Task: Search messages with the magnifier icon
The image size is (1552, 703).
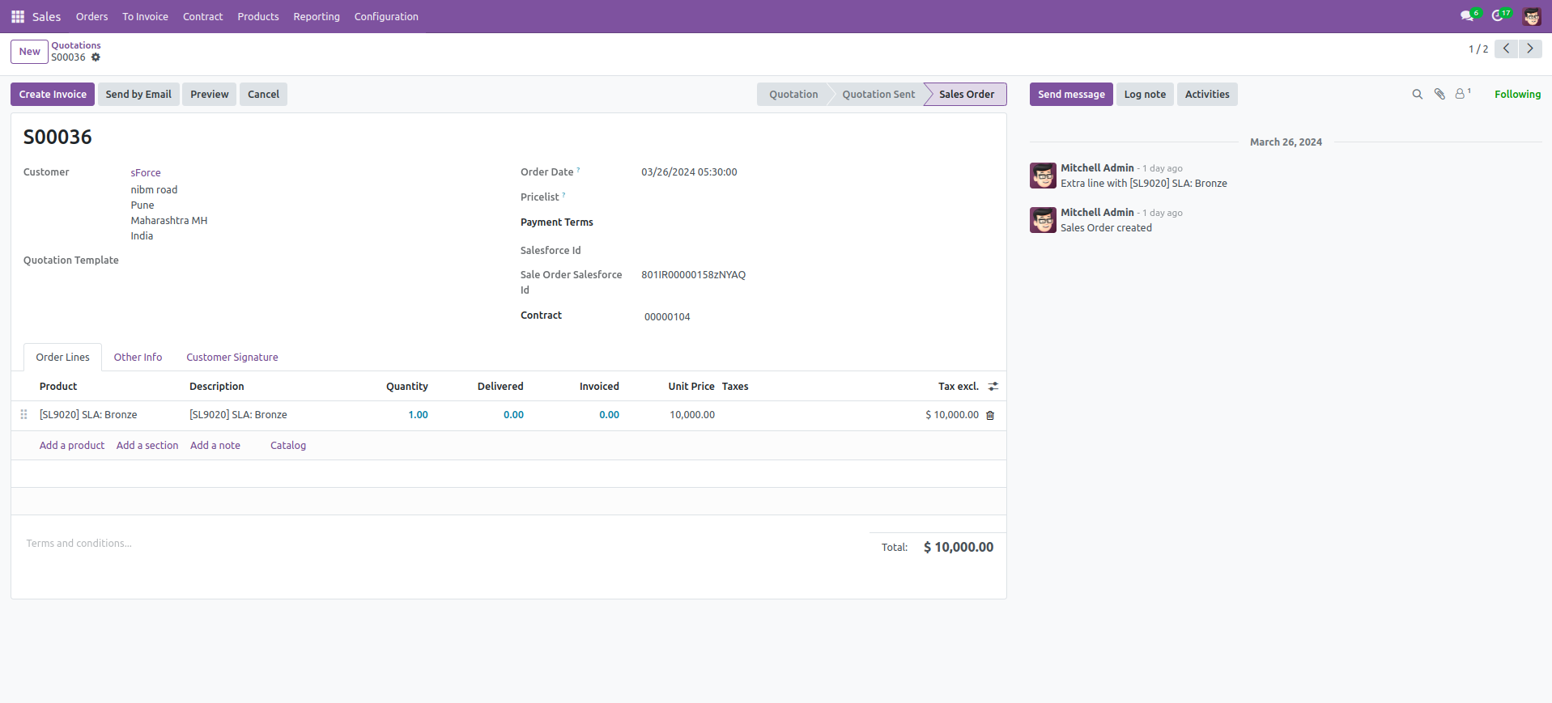Action: [x=1418, y=95]
